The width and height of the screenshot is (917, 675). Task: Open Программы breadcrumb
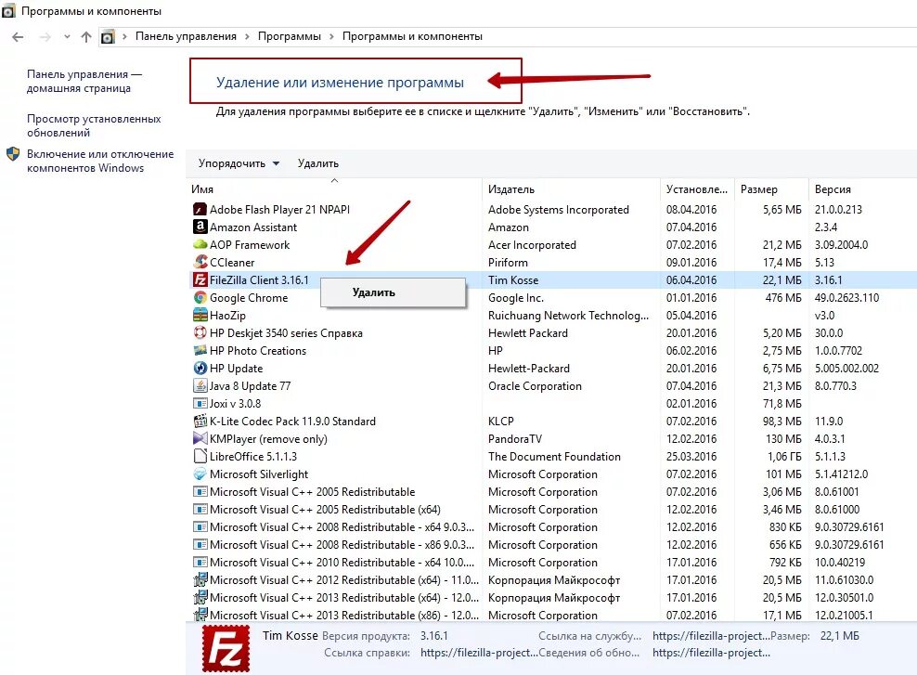coord(290,36)
